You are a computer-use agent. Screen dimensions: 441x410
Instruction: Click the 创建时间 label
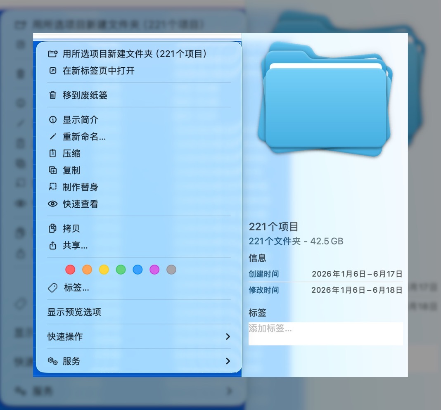click(264, 274)
